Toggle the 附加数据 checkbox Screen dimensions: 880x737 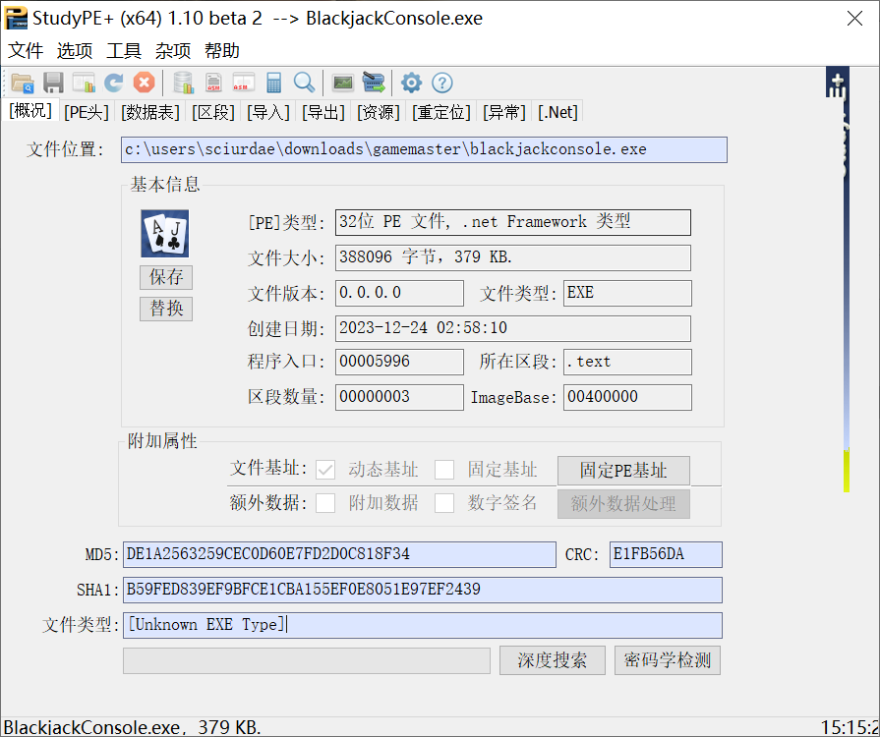tap(325, 503)
